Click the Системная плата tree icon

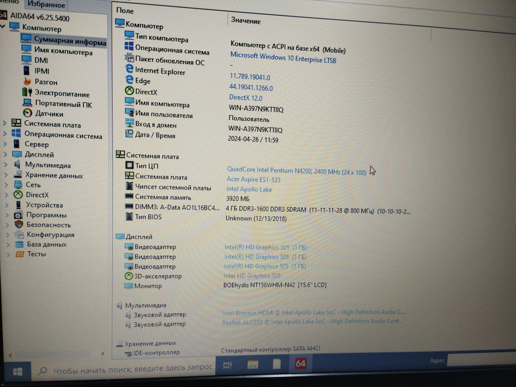(16, 123)
